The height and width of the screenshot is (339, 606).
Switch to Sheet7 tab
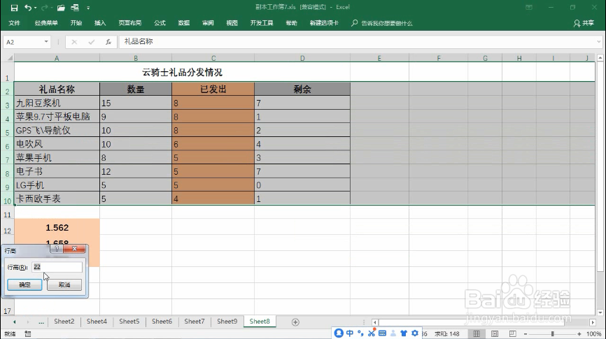point(195,322)
